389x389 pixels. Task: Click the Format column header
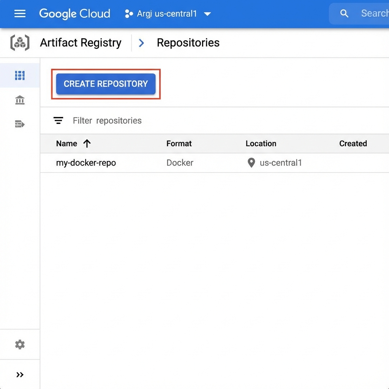coord(179,144)
